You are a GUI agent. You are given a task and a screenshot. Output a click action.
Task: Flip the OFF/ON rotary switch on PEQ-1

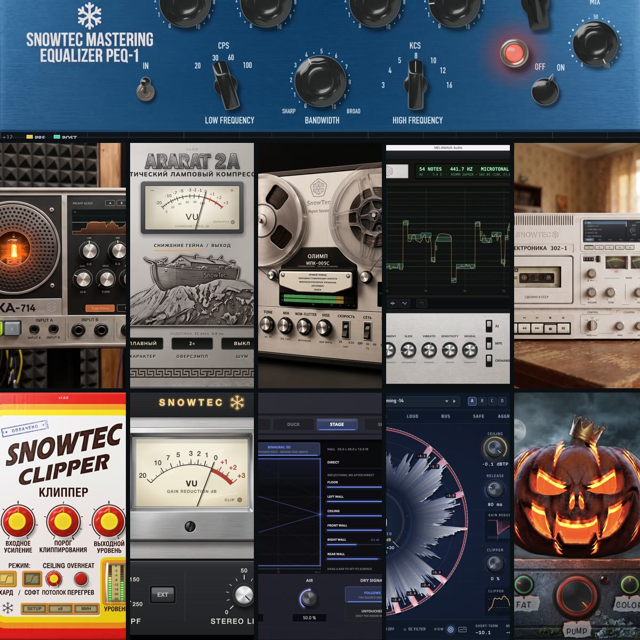tap(545, 90)
